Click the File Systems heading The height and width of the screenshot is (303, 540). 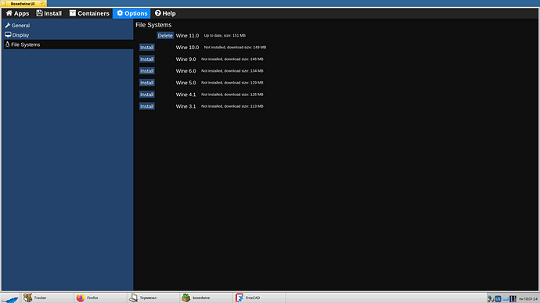point(153,25)
